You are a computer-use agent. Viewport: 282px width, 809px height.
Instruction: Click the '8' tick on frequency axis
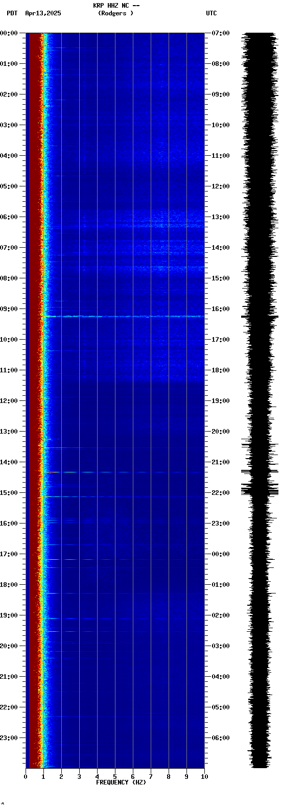[x=169, y=777]
